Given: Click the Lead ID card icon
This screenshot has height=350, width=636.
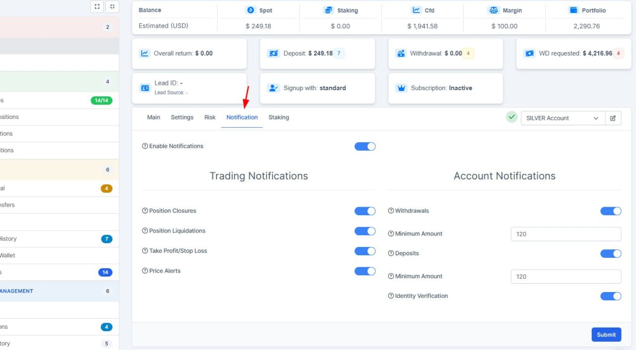Looking at the screenshot, I should pyautogui.click(x=145, y=88).
